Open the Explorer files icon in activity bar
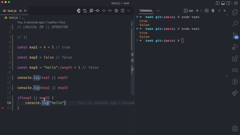This screenshot has width=240, height=135. (x=235, y=12)
